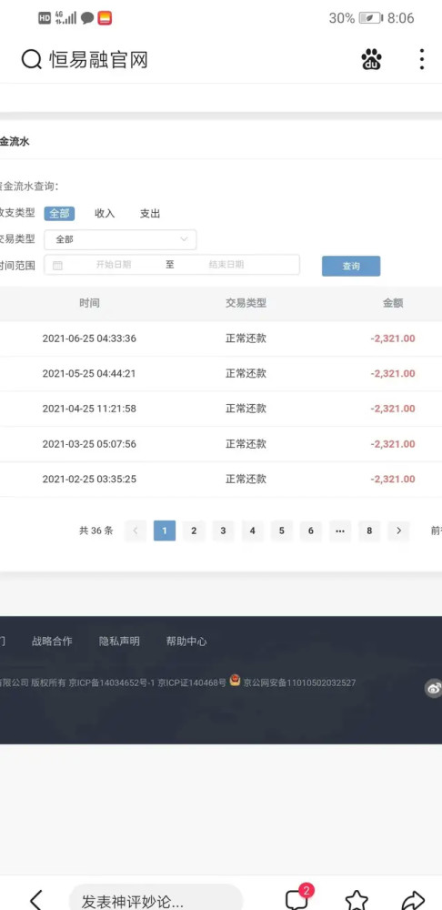This screenshot has height=910, width=442.
Task: Tap the star favorite icon
Action: tap(357, 900)
